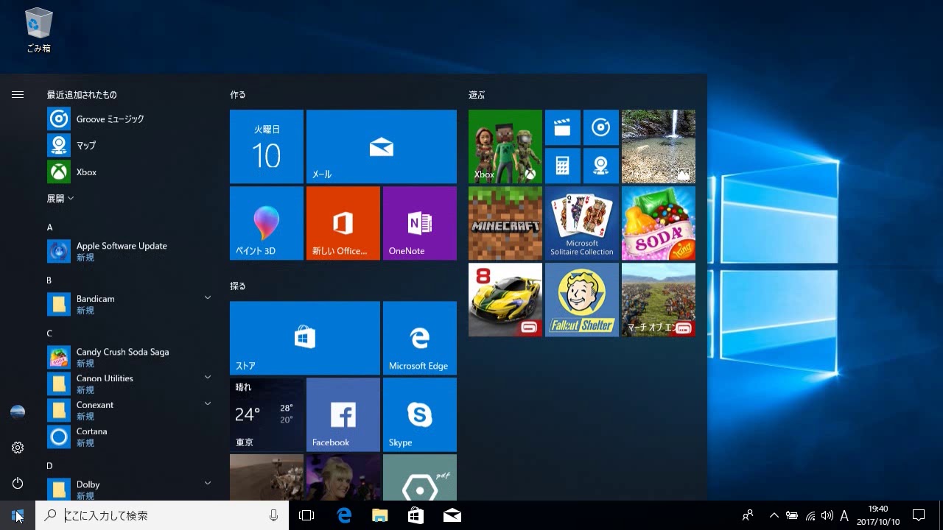
Task: Open File Explorer from the taskbar
Action: click(379, 515)
